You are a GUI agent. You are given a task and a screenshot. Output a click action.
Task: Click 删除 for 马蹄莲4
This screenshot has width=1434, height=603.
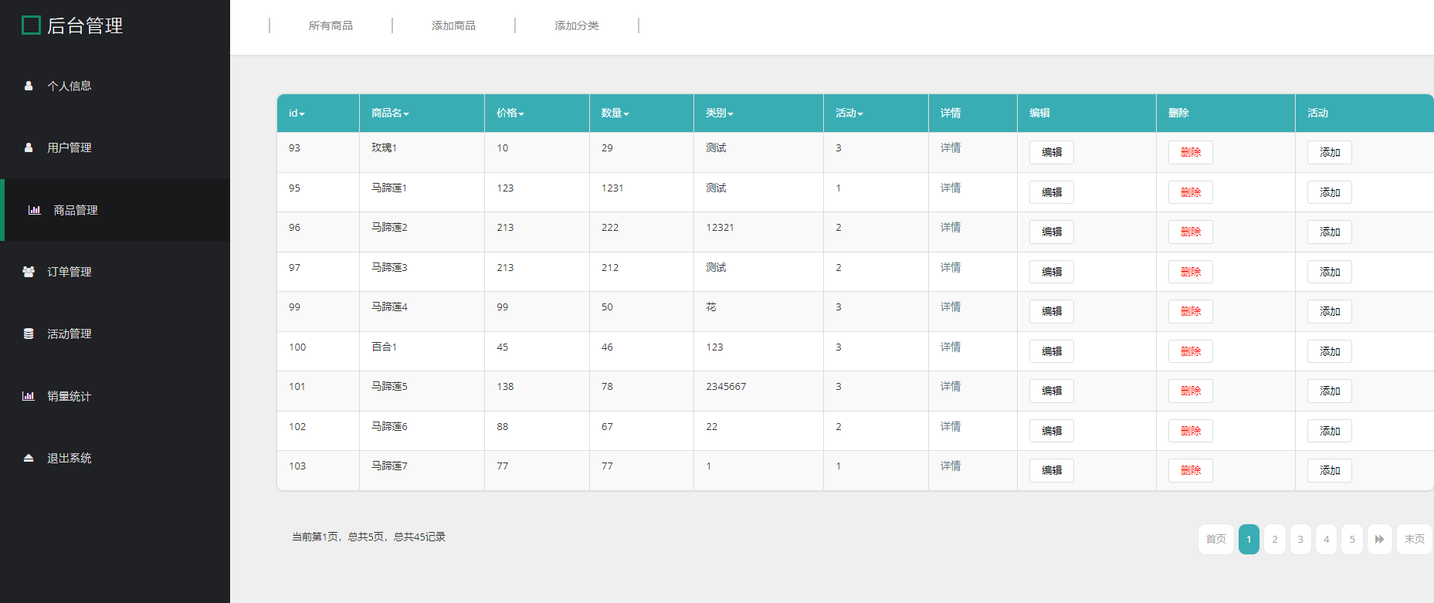pos(1190,311)
